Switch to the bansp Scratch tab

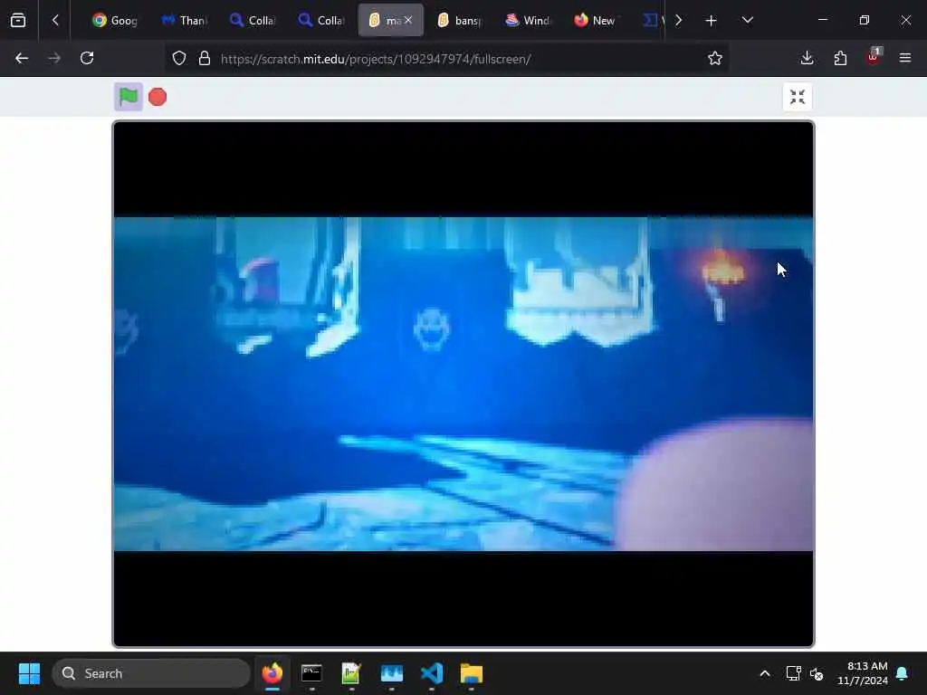coord(459,20)
